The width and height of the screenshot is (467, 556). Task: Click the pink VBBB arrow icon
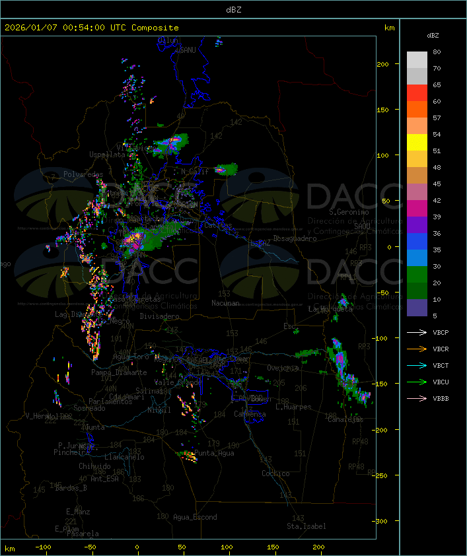(x=417, y=398)
